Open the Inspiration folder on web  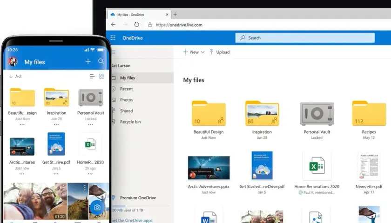point(262,113)
